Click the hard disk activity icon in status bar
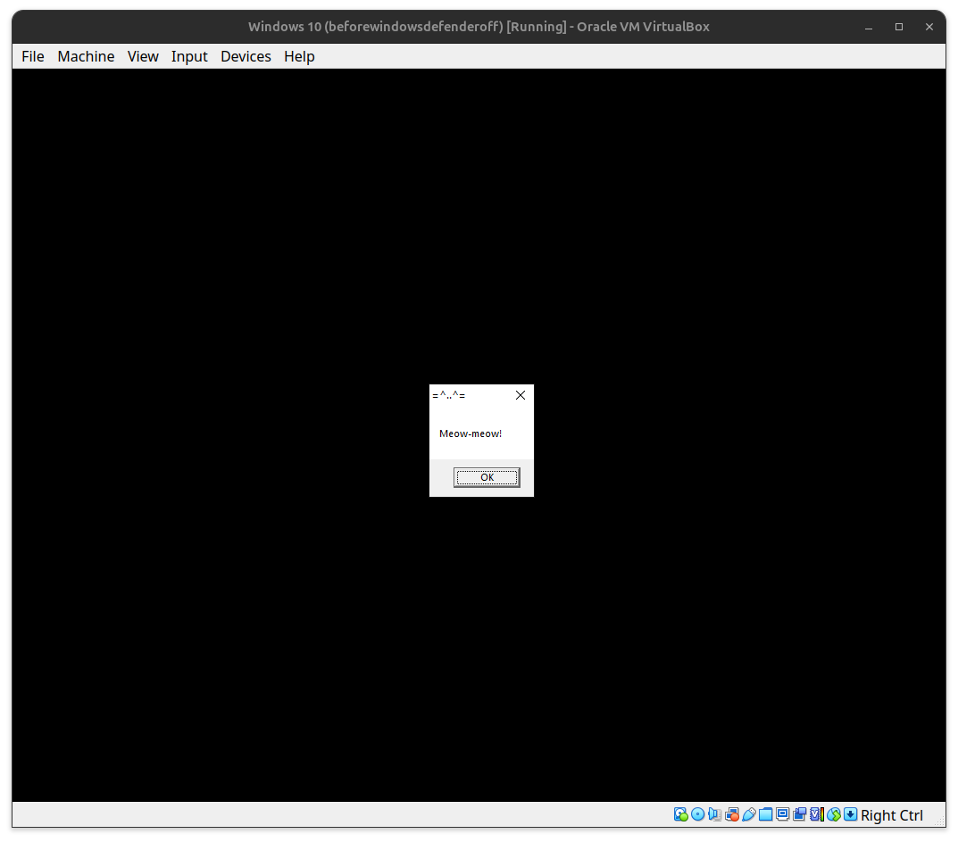 coord(681,814)
